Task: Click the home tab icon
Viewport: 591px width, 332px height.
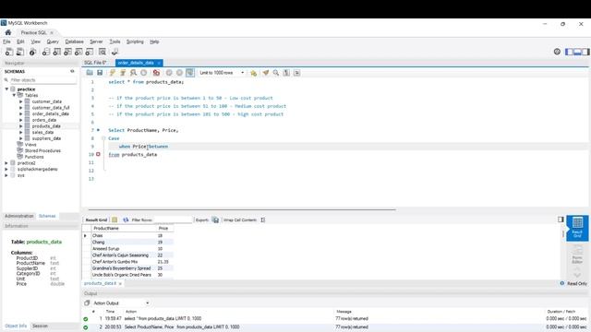Action: click(x=8, y=32)
